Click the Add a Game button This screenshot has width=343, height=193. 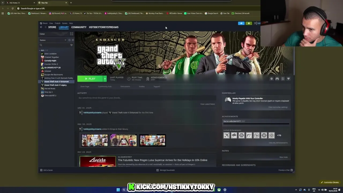(46, 170)
